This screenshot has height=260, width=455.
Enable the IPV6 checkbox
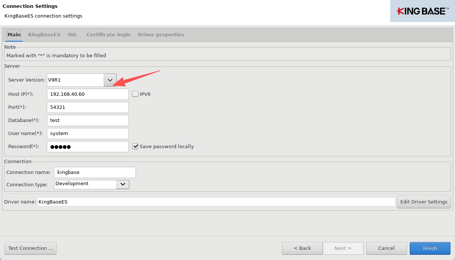pyautogui.click(x=136, y=94)
